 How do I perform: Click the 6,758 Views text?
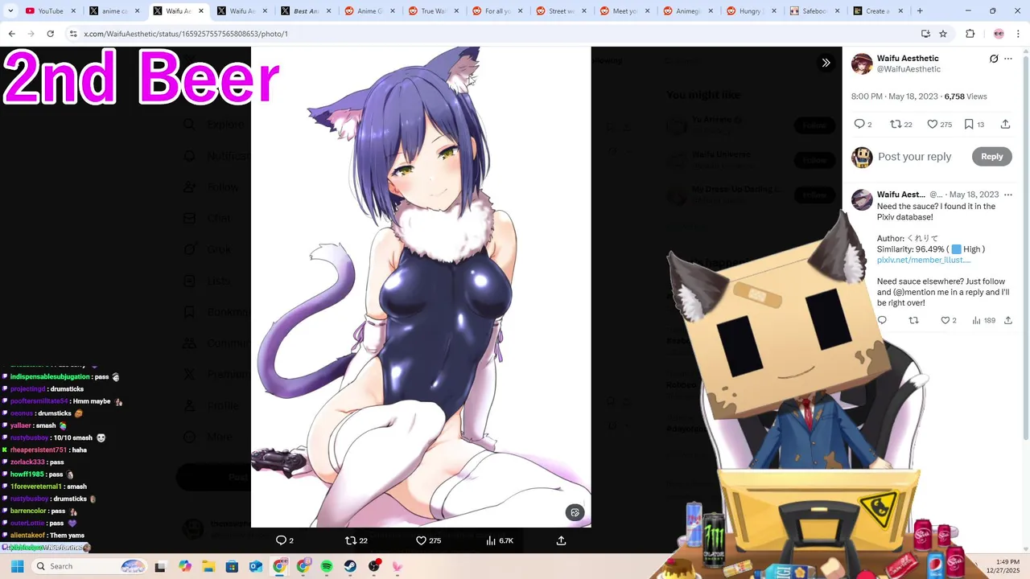(966, 96)
